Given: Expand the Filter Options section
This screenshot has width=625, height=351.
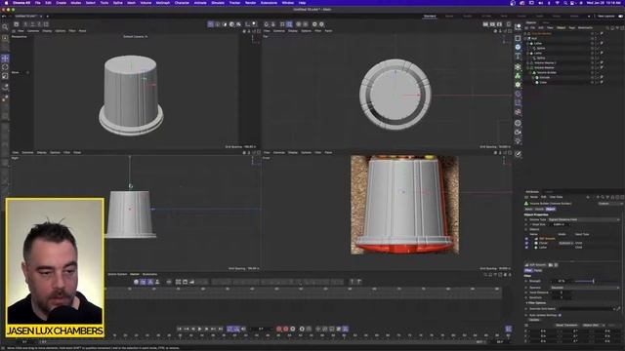Looking at the screenshot, I should 536,303.
